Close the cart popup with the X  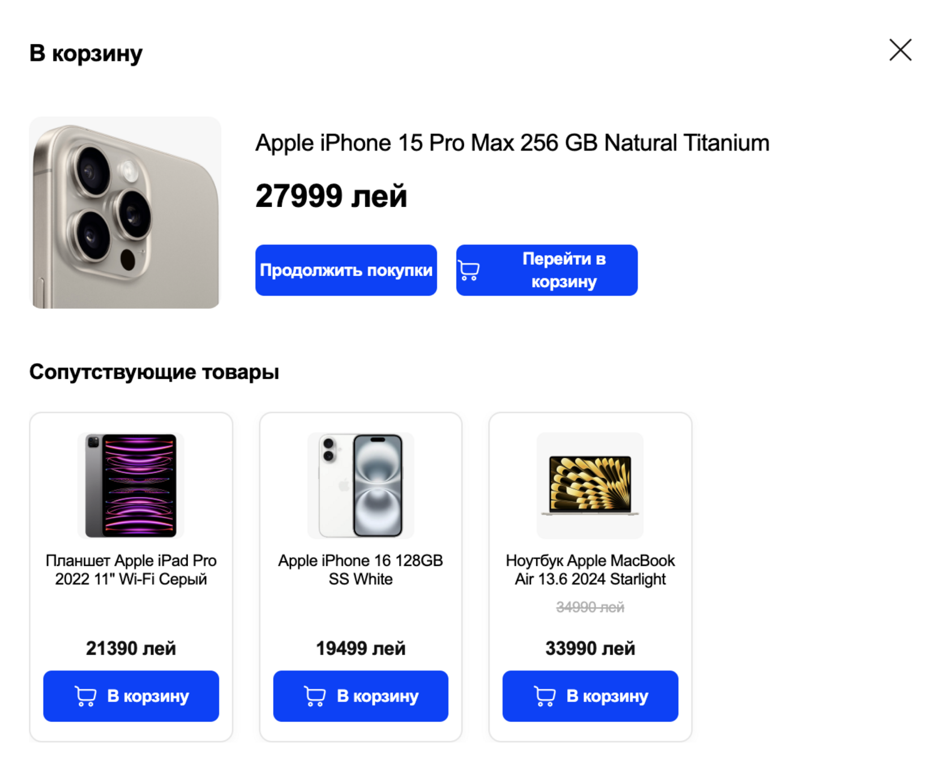[899, 50]
